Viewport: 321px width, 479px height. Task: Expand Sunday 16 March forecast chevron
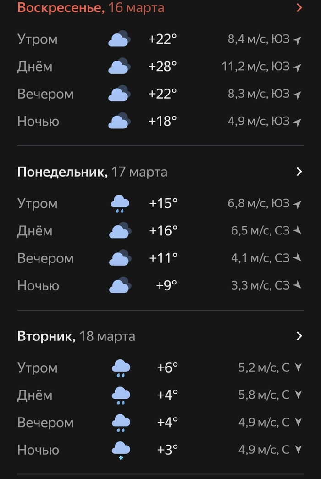click(x=299, y=8)
